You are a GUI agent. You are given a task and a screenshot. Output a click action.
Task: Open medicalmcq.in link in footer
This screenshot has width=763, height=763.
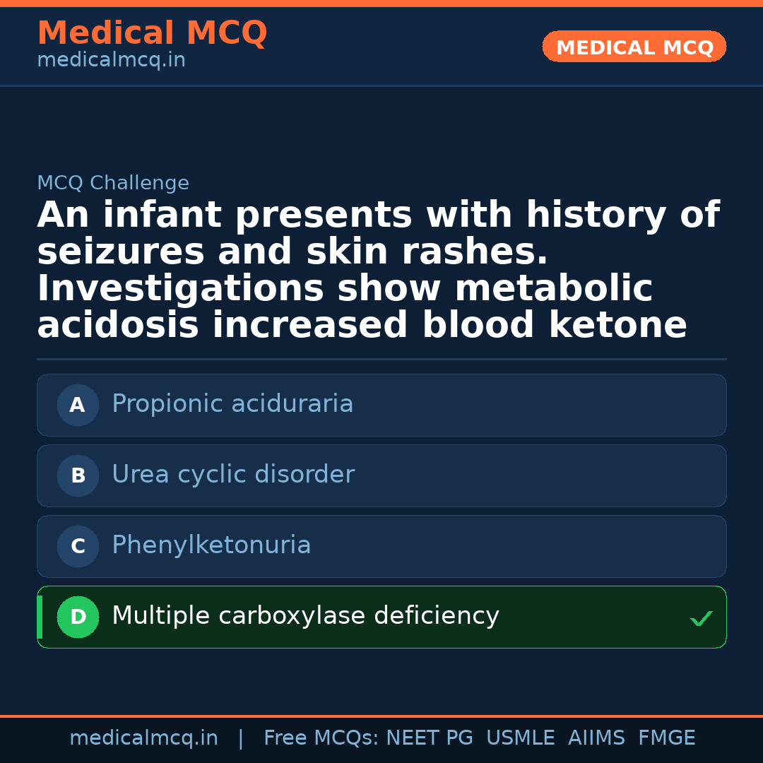[143, 738]
